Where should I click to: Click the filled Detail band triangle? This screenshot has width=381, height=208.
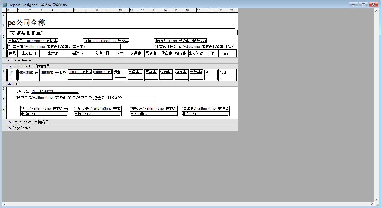(9, 84)
